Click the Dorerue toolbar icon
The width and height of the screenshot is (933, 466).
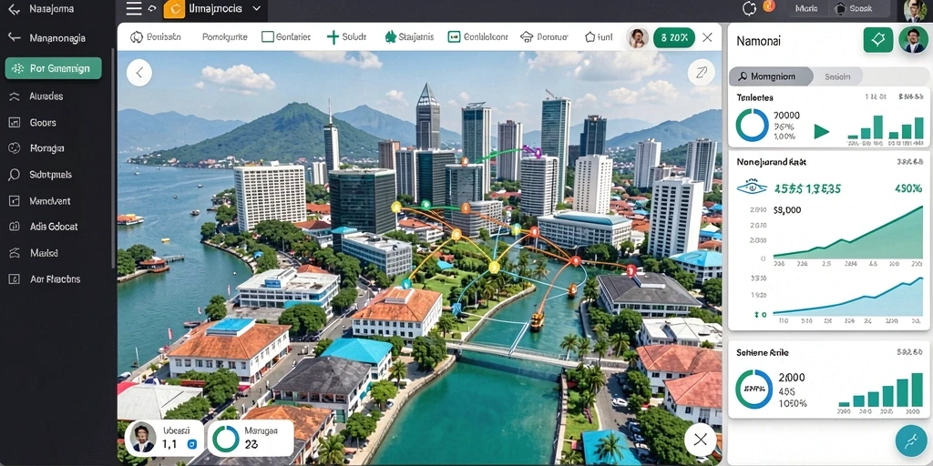click(527, 36)
